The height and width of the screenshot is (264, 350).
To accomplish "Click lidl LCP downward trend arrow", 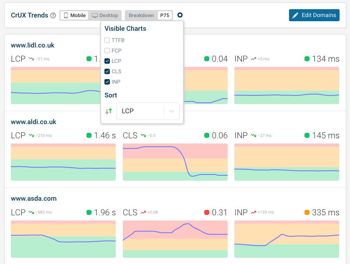I will pyautogui.click(x=31, y=59).
